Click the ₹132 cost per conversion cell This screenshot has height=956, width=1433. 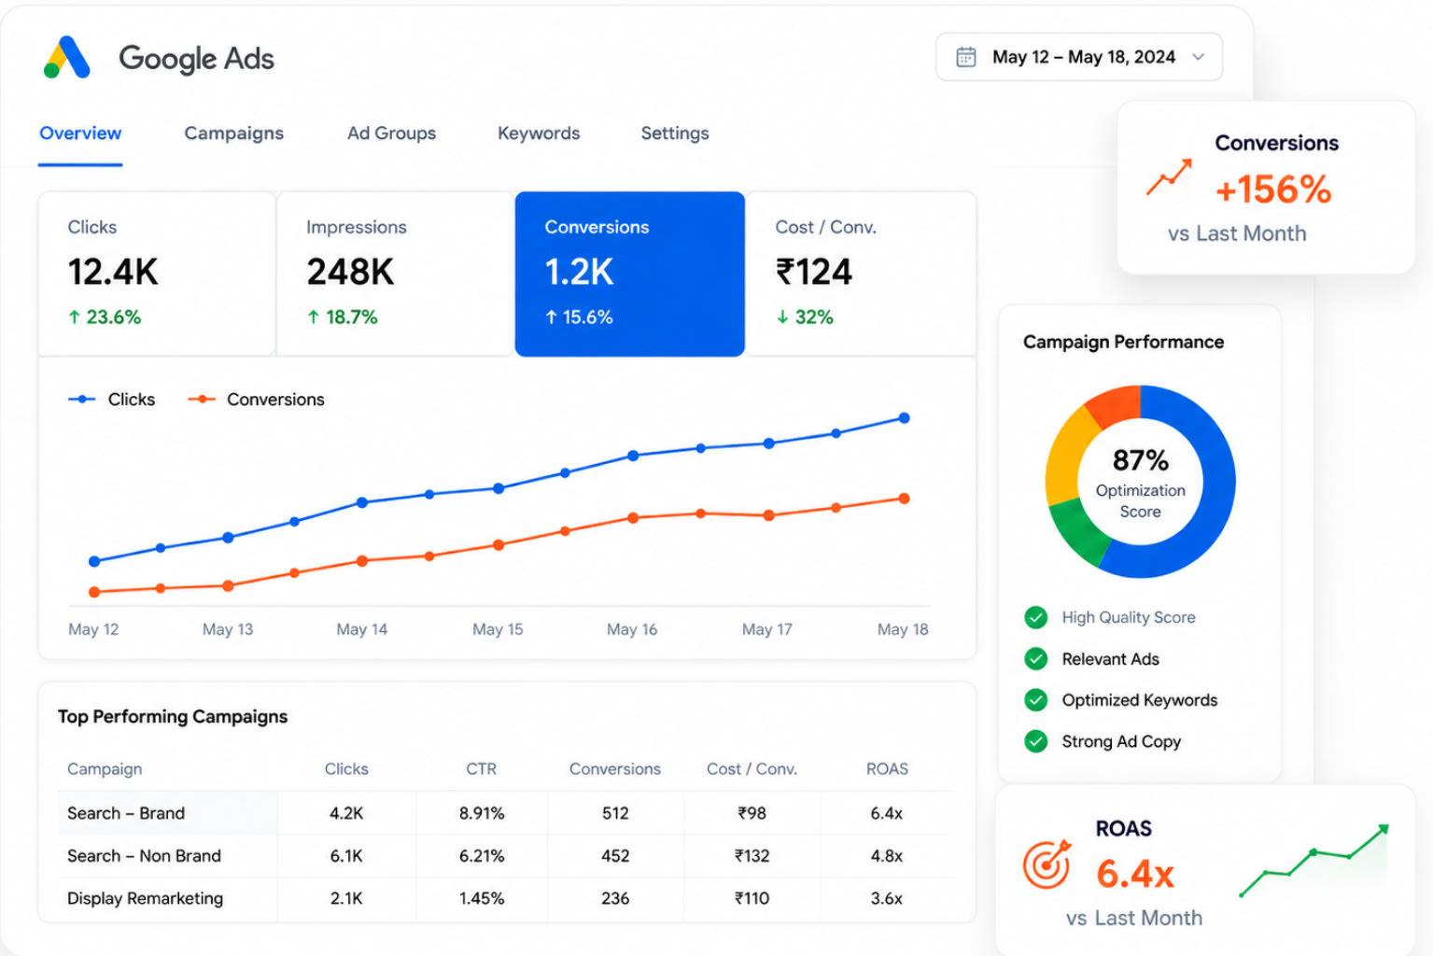coord(752,856)
